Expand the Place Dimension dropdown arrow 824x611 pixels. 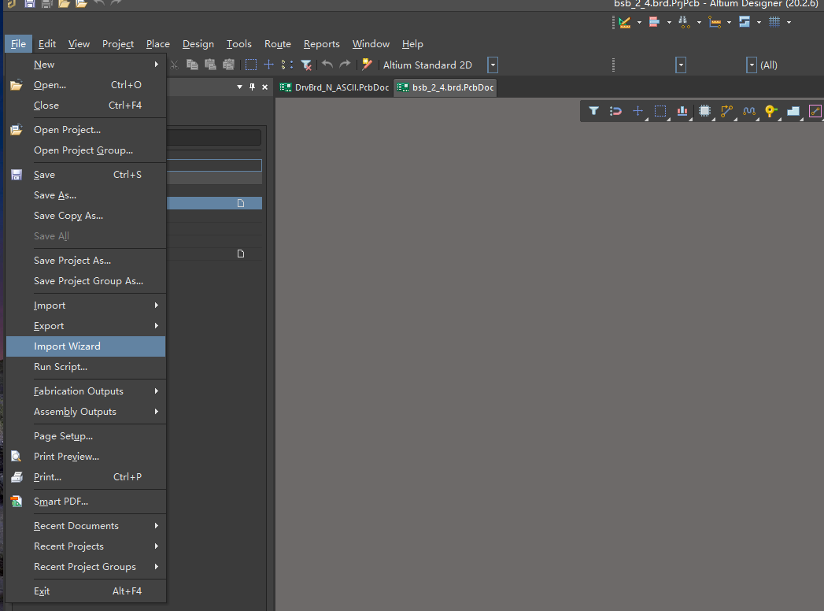tap(729, 22)
